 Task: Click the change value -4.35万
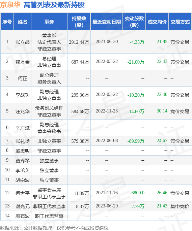pos(137,42)
